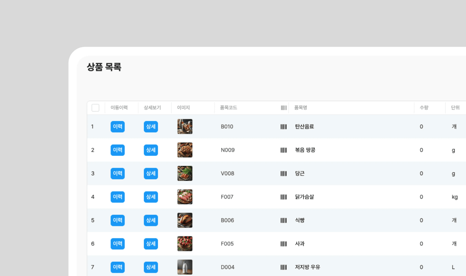Open 이력 history for item F005

coord(118,244)
